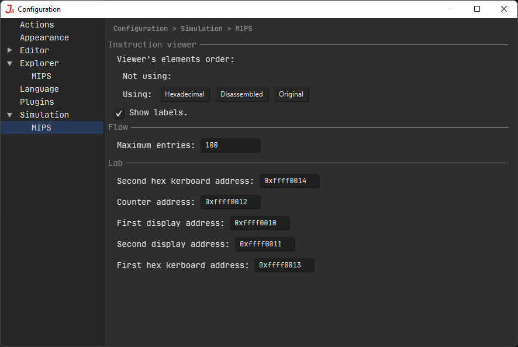This screenshot has width=518, height=347.
Task: Collapse the Simulation tree section
Action: pyautogui.click(x=9, y=115)
